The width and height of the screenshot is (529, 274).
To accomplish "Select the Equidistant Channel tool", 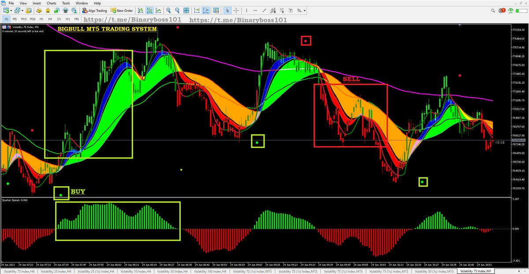I will (273, 11).
